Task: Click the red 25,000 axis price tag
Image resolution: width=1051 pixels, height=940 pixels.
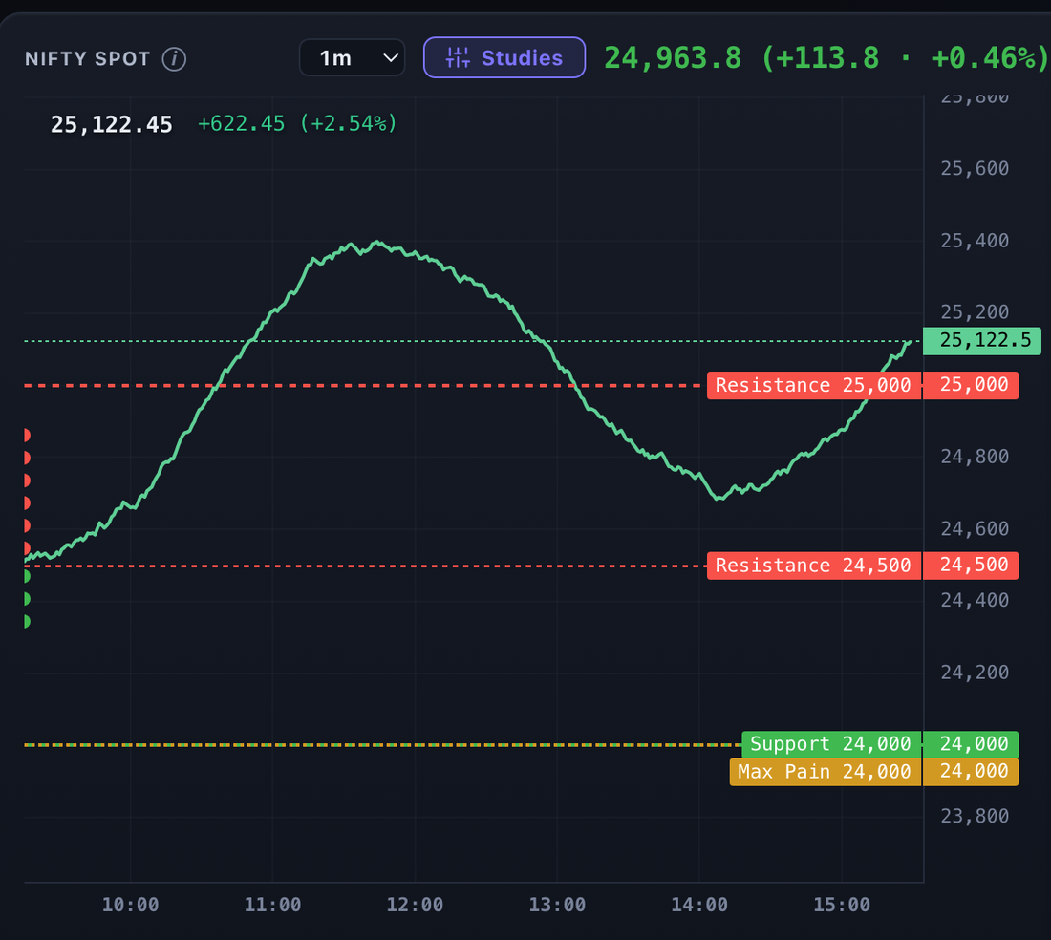Action: tap(971, 385)
